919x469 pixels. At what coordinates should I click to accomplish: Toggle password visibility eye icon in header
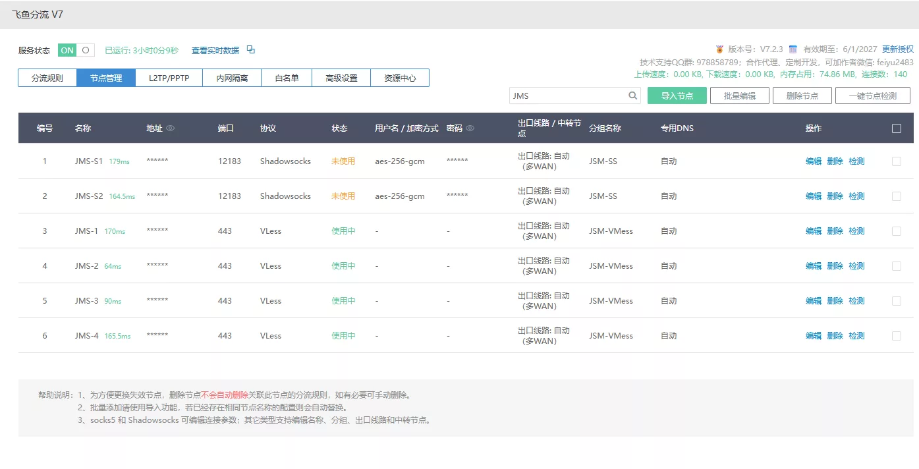(x=470, y=128)
